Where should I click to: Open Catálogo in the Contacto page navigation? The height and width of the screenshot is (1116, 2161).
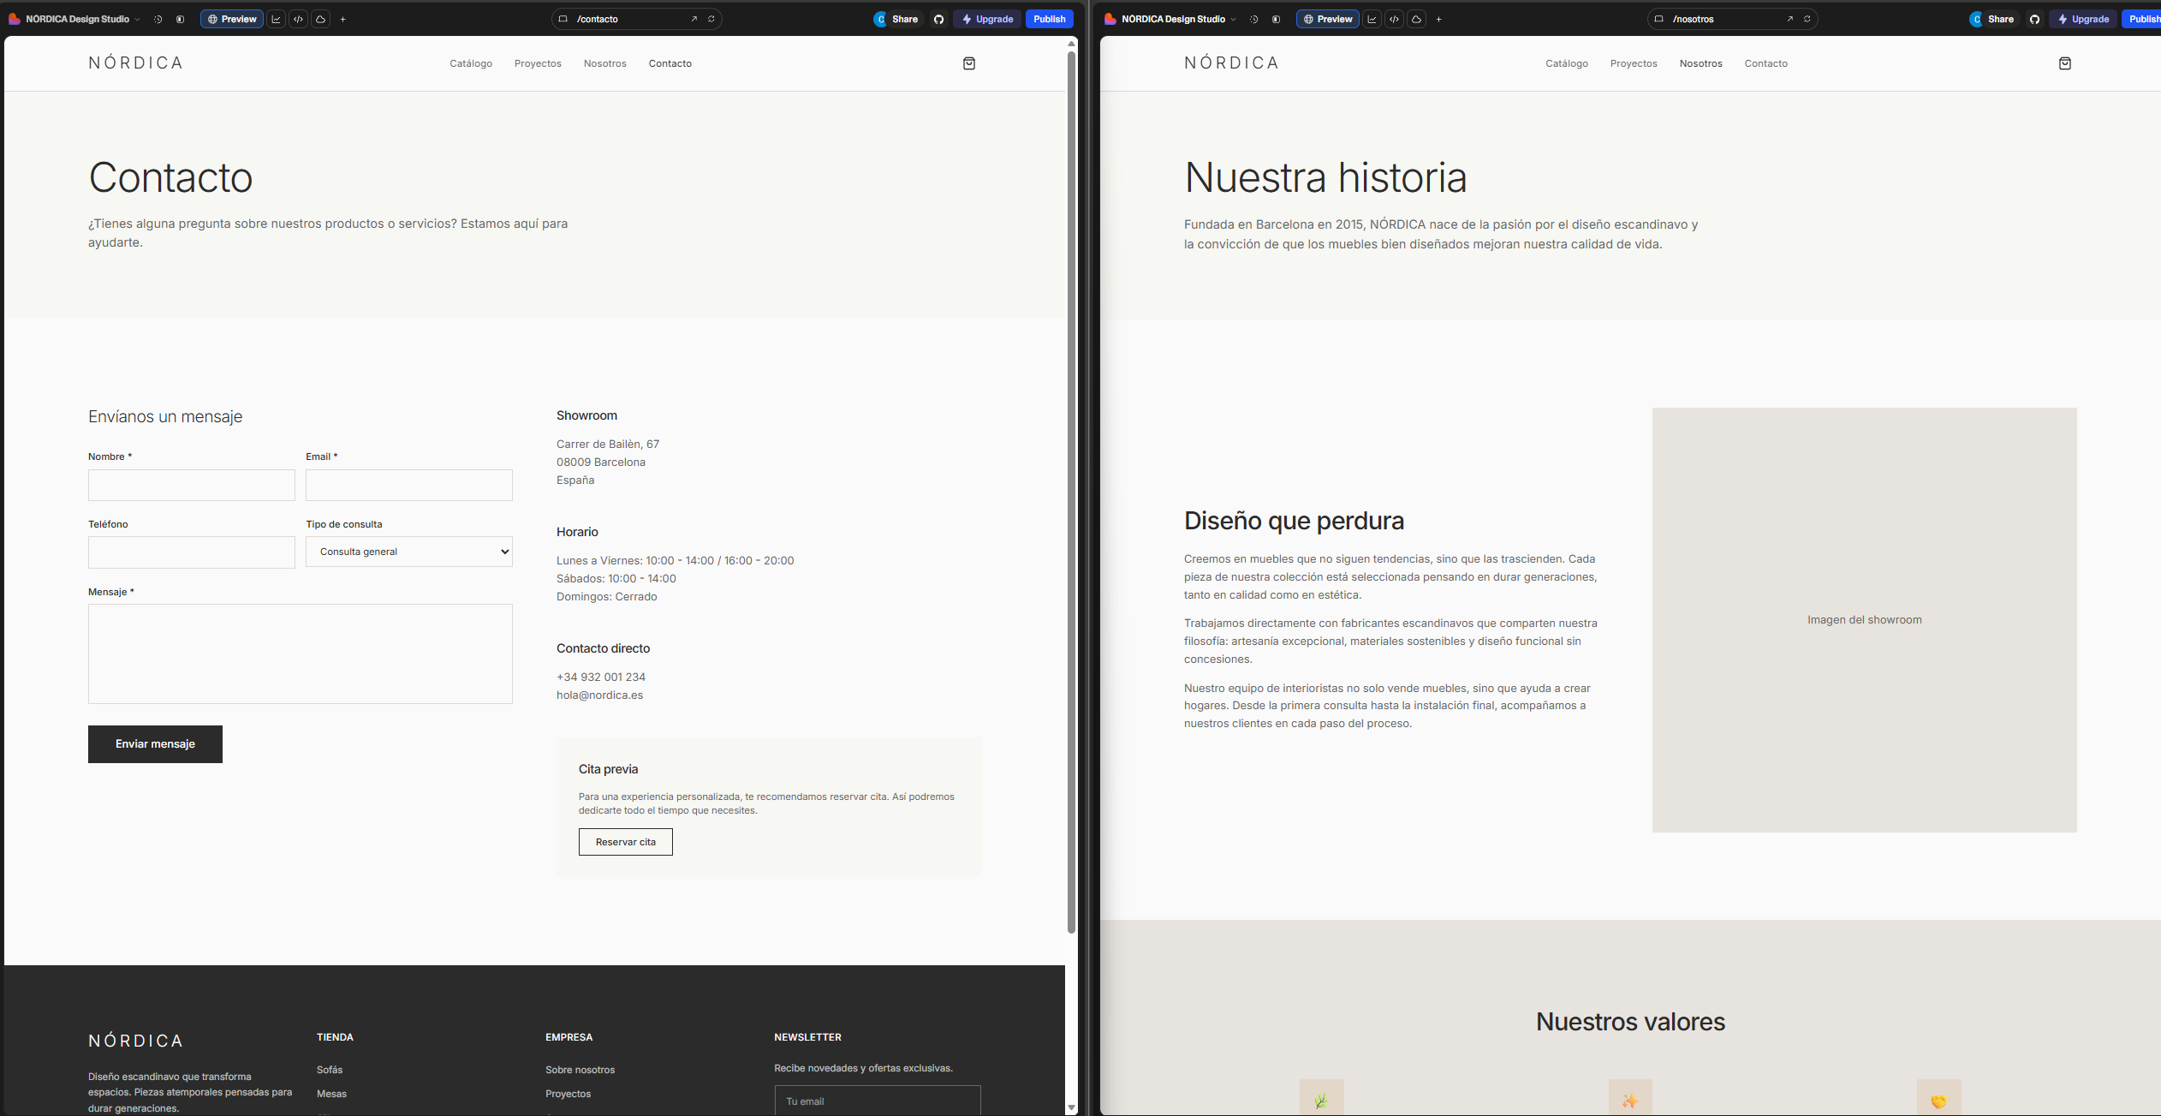click(x=471, y=63)
